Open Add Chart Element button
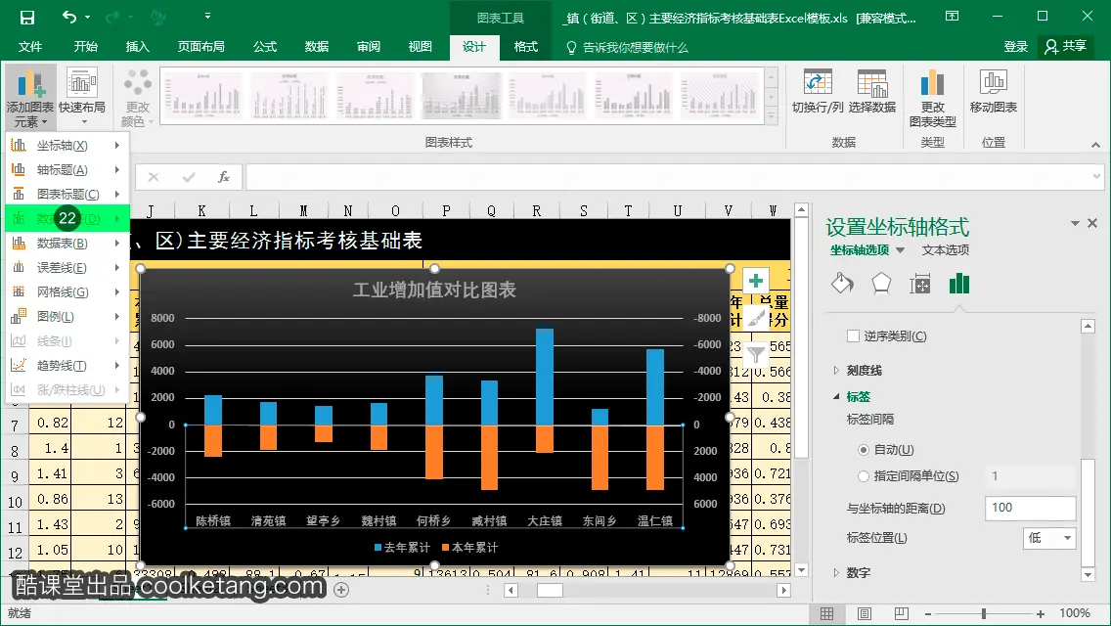Image resolution: width=1111 pixels, height=626 pixels. pyautogui.click(x=30, y=98)
